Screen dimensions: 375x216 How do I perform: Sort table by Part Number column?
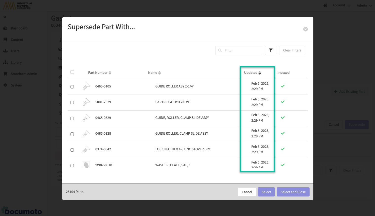(100, 73)
